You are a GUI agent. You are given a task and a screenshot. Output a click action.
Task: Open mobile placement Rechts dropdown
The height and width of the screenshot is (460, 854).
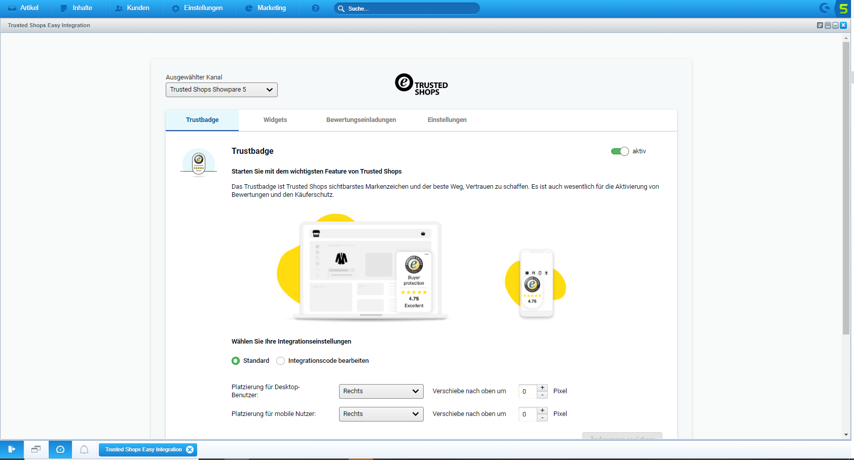381,414
